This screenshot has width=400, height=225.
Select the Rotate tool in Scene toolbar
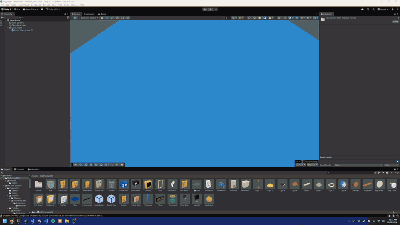(112, 18)
